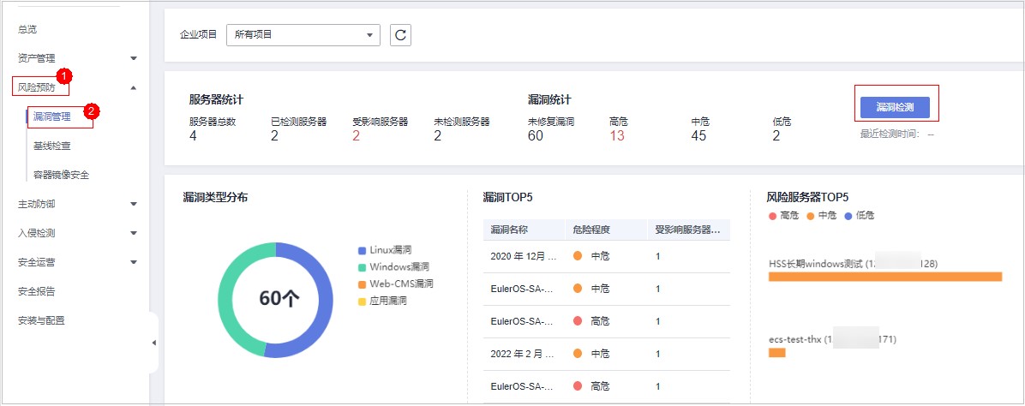The height and width of the screenshot is (406, 1025).
Task: Toggle the 低危 legend dot in 风险服务器TOP5
Action: coord(848,216)
